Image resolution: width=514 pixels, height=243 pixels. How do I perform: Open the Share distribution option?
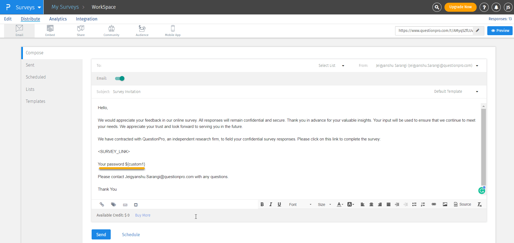click(x=81, y=31)
